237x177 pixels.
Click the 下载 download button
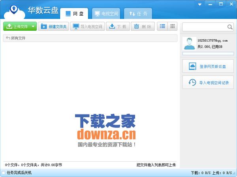(x=118, y=26)
